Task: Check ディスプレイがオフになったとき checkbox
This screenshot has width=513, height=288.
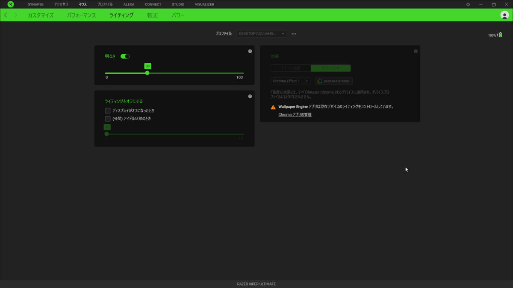Action: tap(108, 111)
